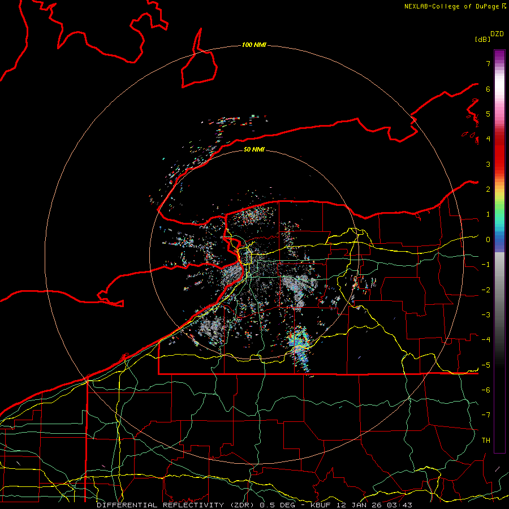Click the 50 NMI range ring label
The width and height of the screenshot is (509, 509).
254,149
